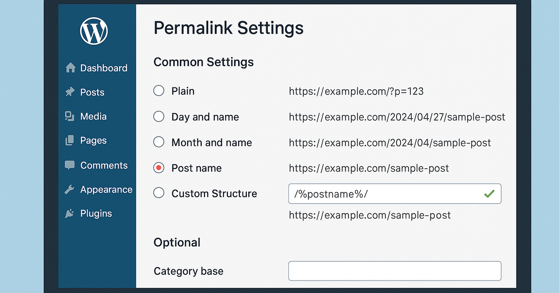Click the sample-post URL beside Post name
Screen dimensions: 559x293
coord(368,168)
